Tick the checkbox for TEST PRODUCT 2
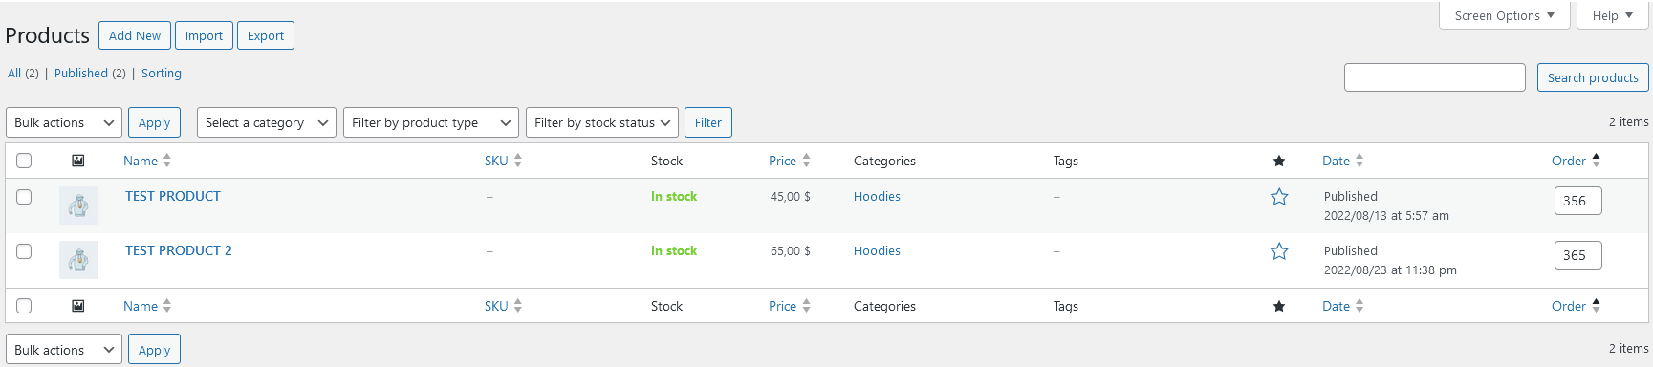This screenshot has width=1653, height=367. coord(24,251)
